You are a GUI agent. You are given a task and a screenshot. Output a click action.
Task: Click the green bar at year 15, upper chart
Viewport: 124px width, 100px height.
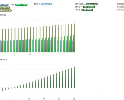46,45
